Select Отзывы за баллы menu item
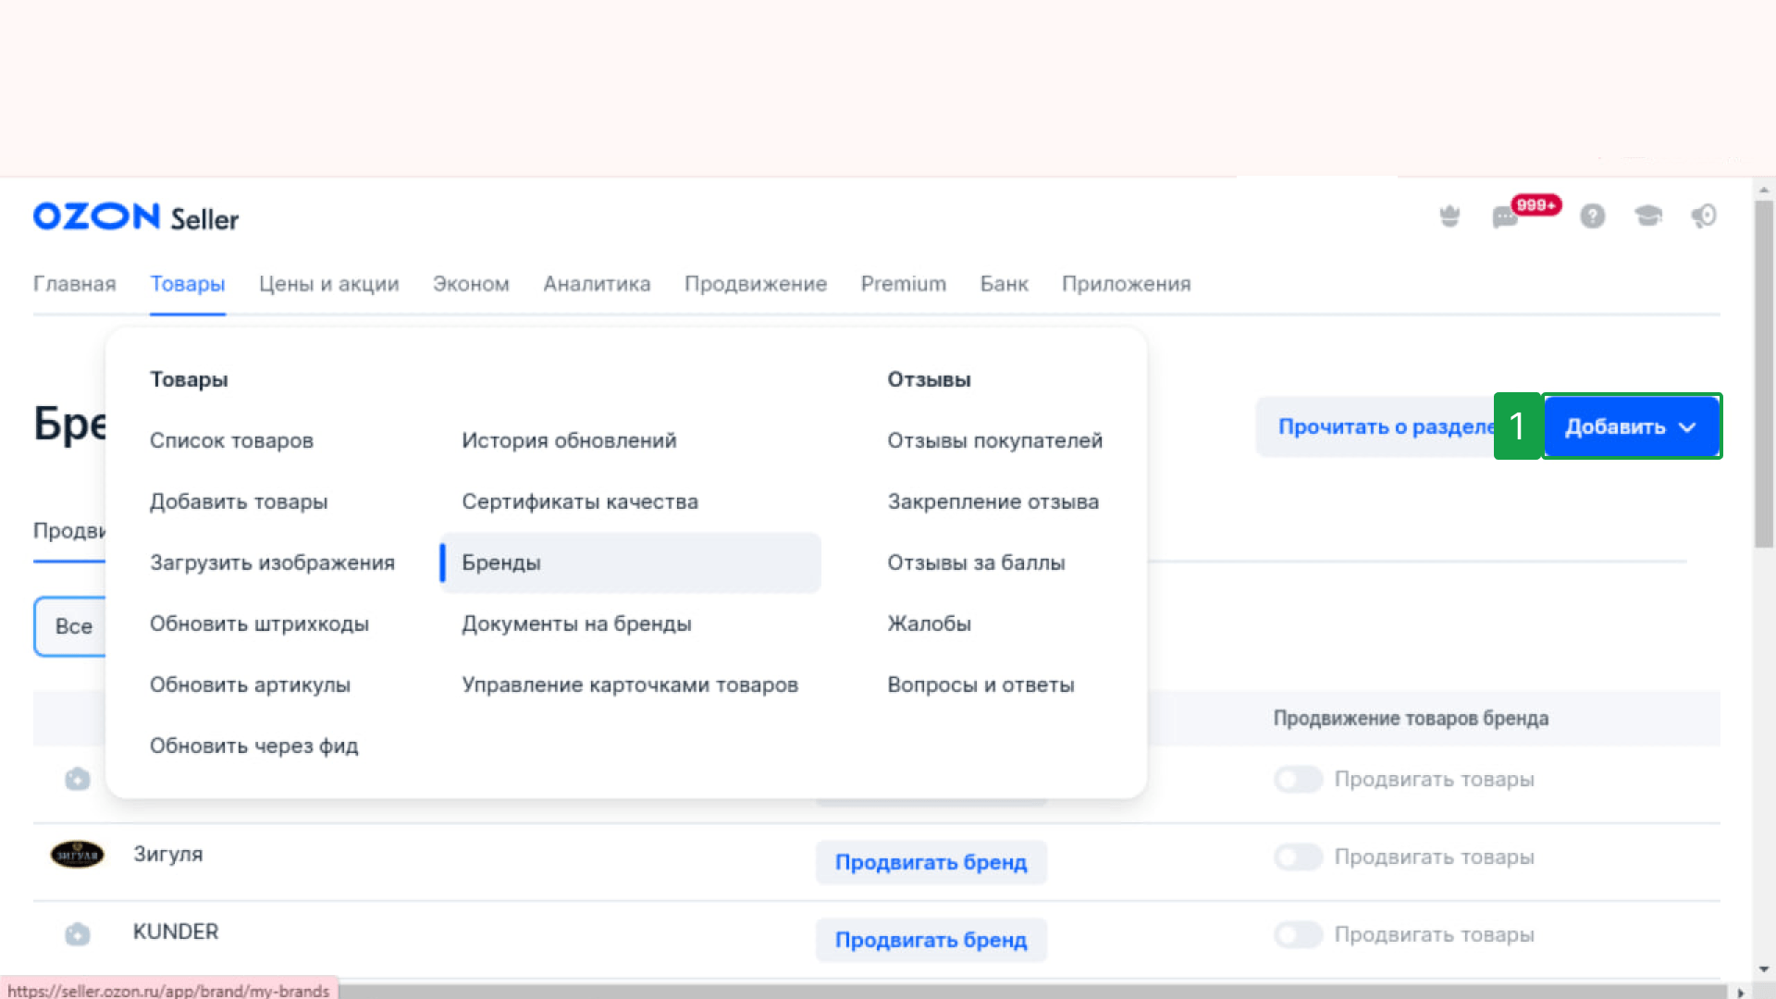The height and width of the screenshot is (999, 1776). (x=976, y=562)
